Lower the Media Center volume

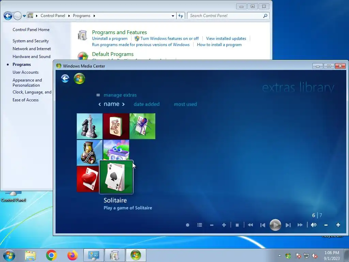click(x=326, y=225)
